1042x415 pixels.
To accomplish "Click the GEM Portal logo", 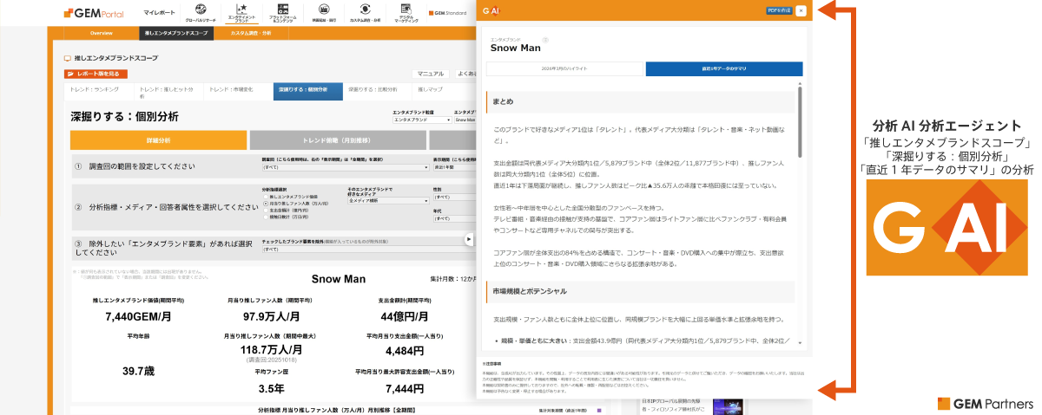I will [x=94, y=14].
